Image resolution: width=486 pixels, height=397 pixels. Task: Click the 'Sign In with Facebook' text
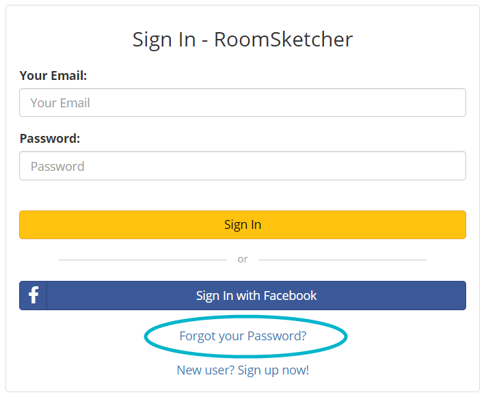pyautogui.click(x=256, y=296)
